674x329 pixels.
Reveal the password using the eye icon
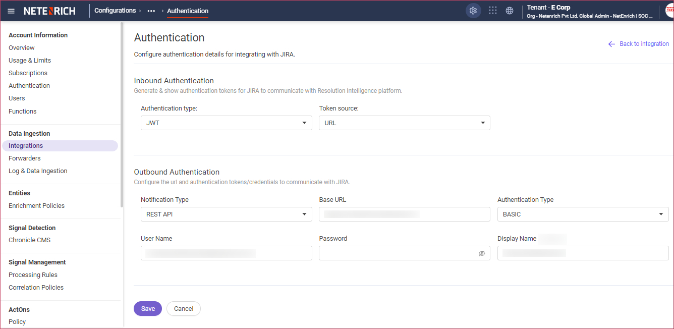point(481,253)
